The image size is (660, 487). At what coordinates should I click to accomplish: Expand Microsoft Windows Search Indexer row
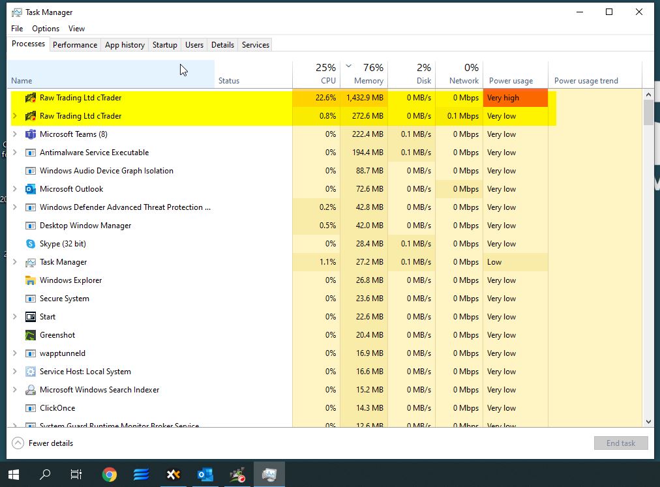(15, 389)
